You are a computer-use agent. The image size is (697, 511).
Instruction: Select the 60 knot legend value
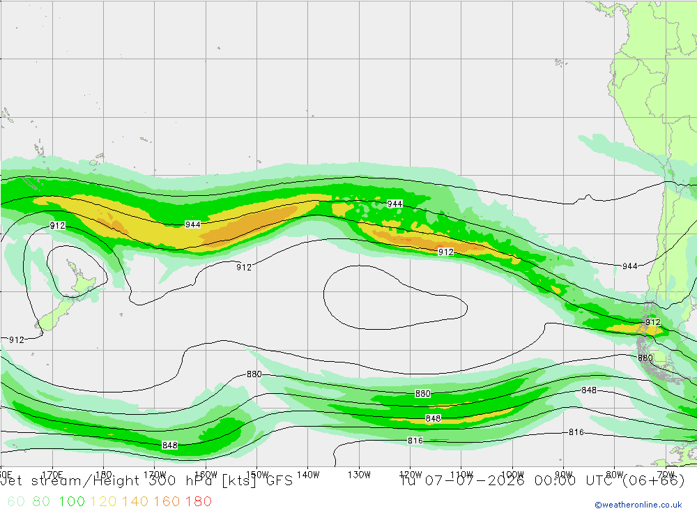(x=16, y=501)
